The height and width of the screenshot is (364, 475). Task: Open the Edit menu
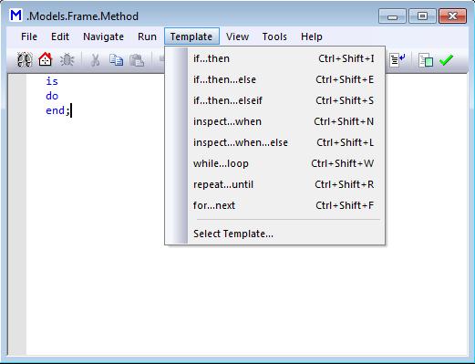60,36
